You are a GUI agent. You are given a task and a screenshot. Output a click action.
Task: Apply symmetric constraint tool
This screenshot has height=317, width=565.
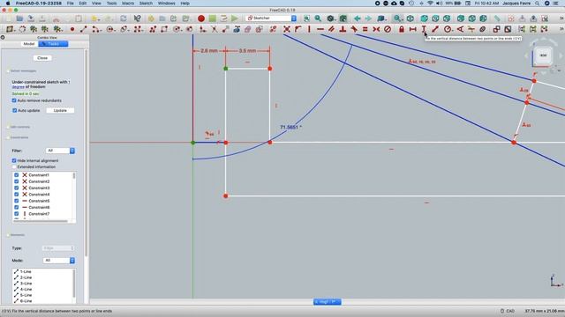click(376, 29)
